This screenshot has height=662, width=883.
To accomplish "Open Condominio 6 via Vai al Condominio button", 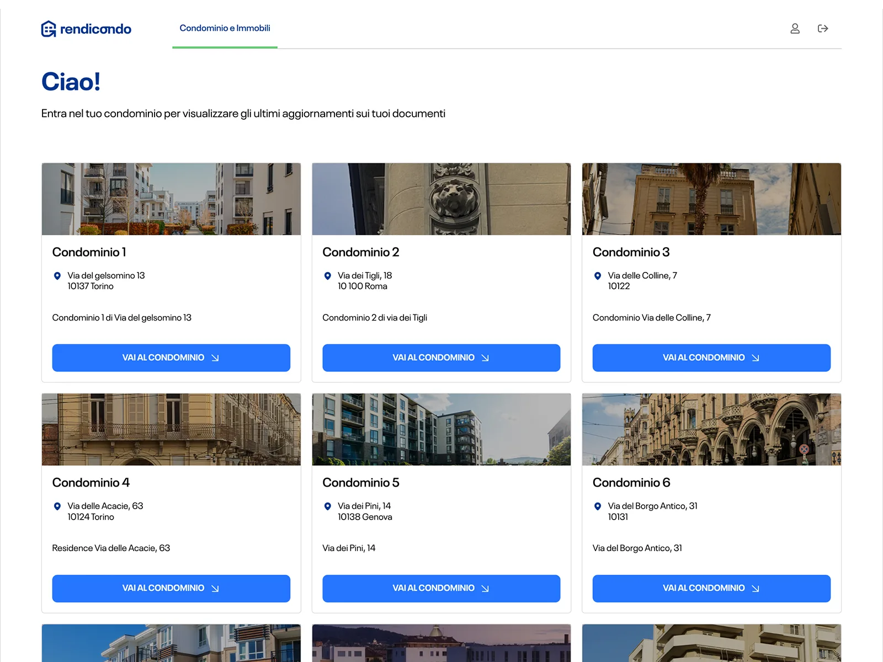I will tap(711, 588).
